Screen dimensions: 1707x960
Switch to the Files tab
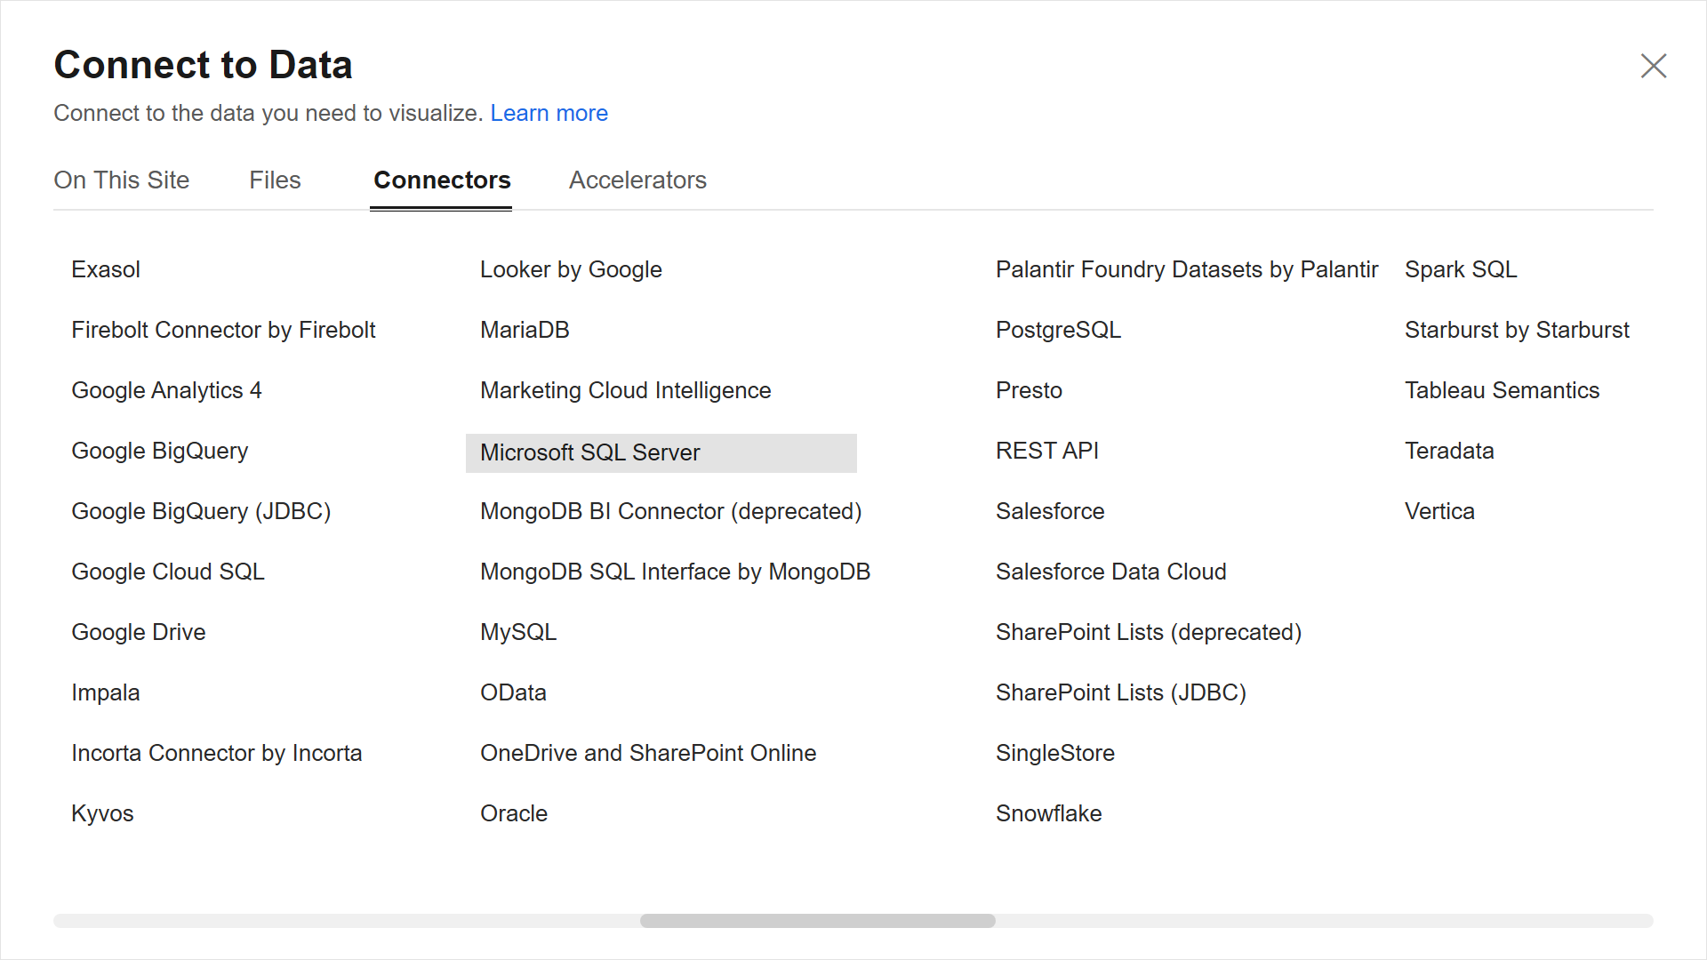coord(275,180)
